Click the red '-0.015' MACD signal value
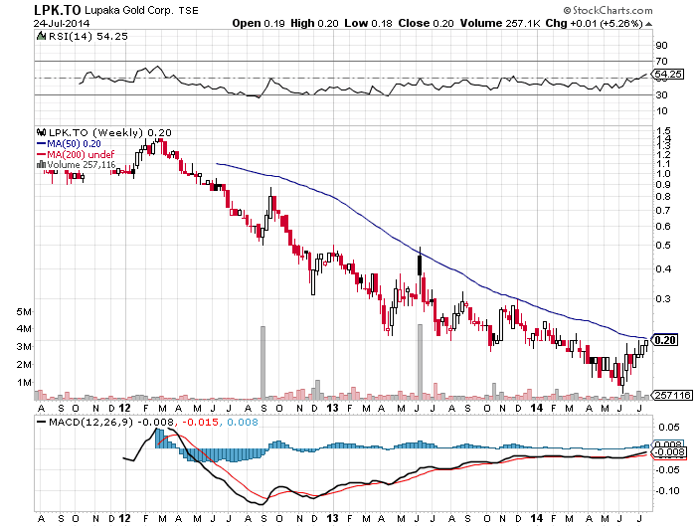Viewport: 696px width, 527px height. [x=202, y=423]
